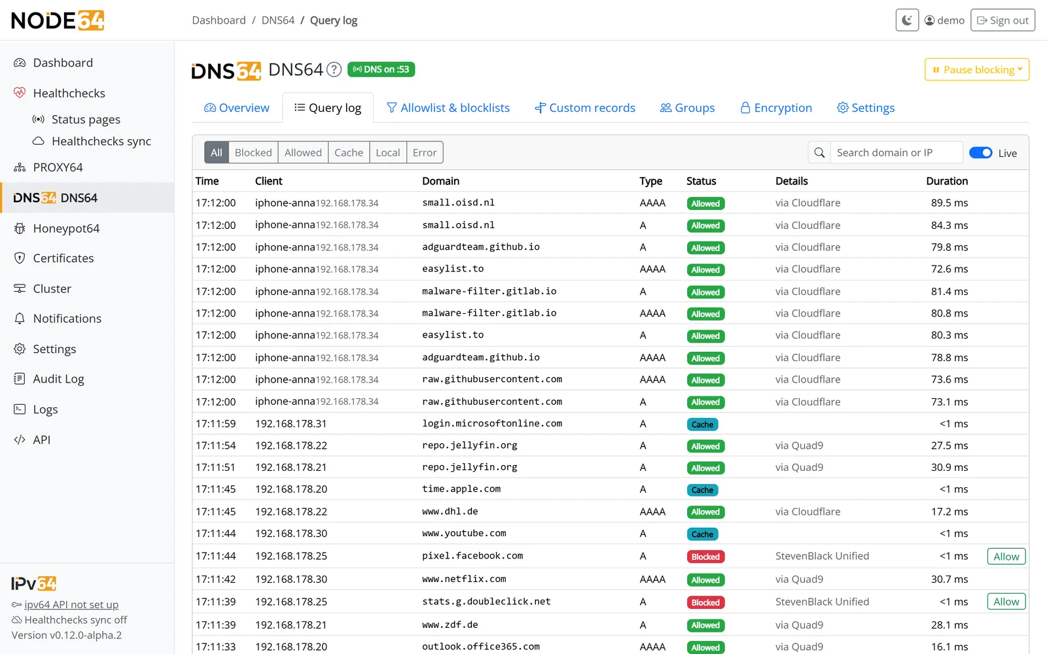This screenshot has width=1047, height=654.
Task: Filter the query log by Allowed
Action: coord(303,152)
